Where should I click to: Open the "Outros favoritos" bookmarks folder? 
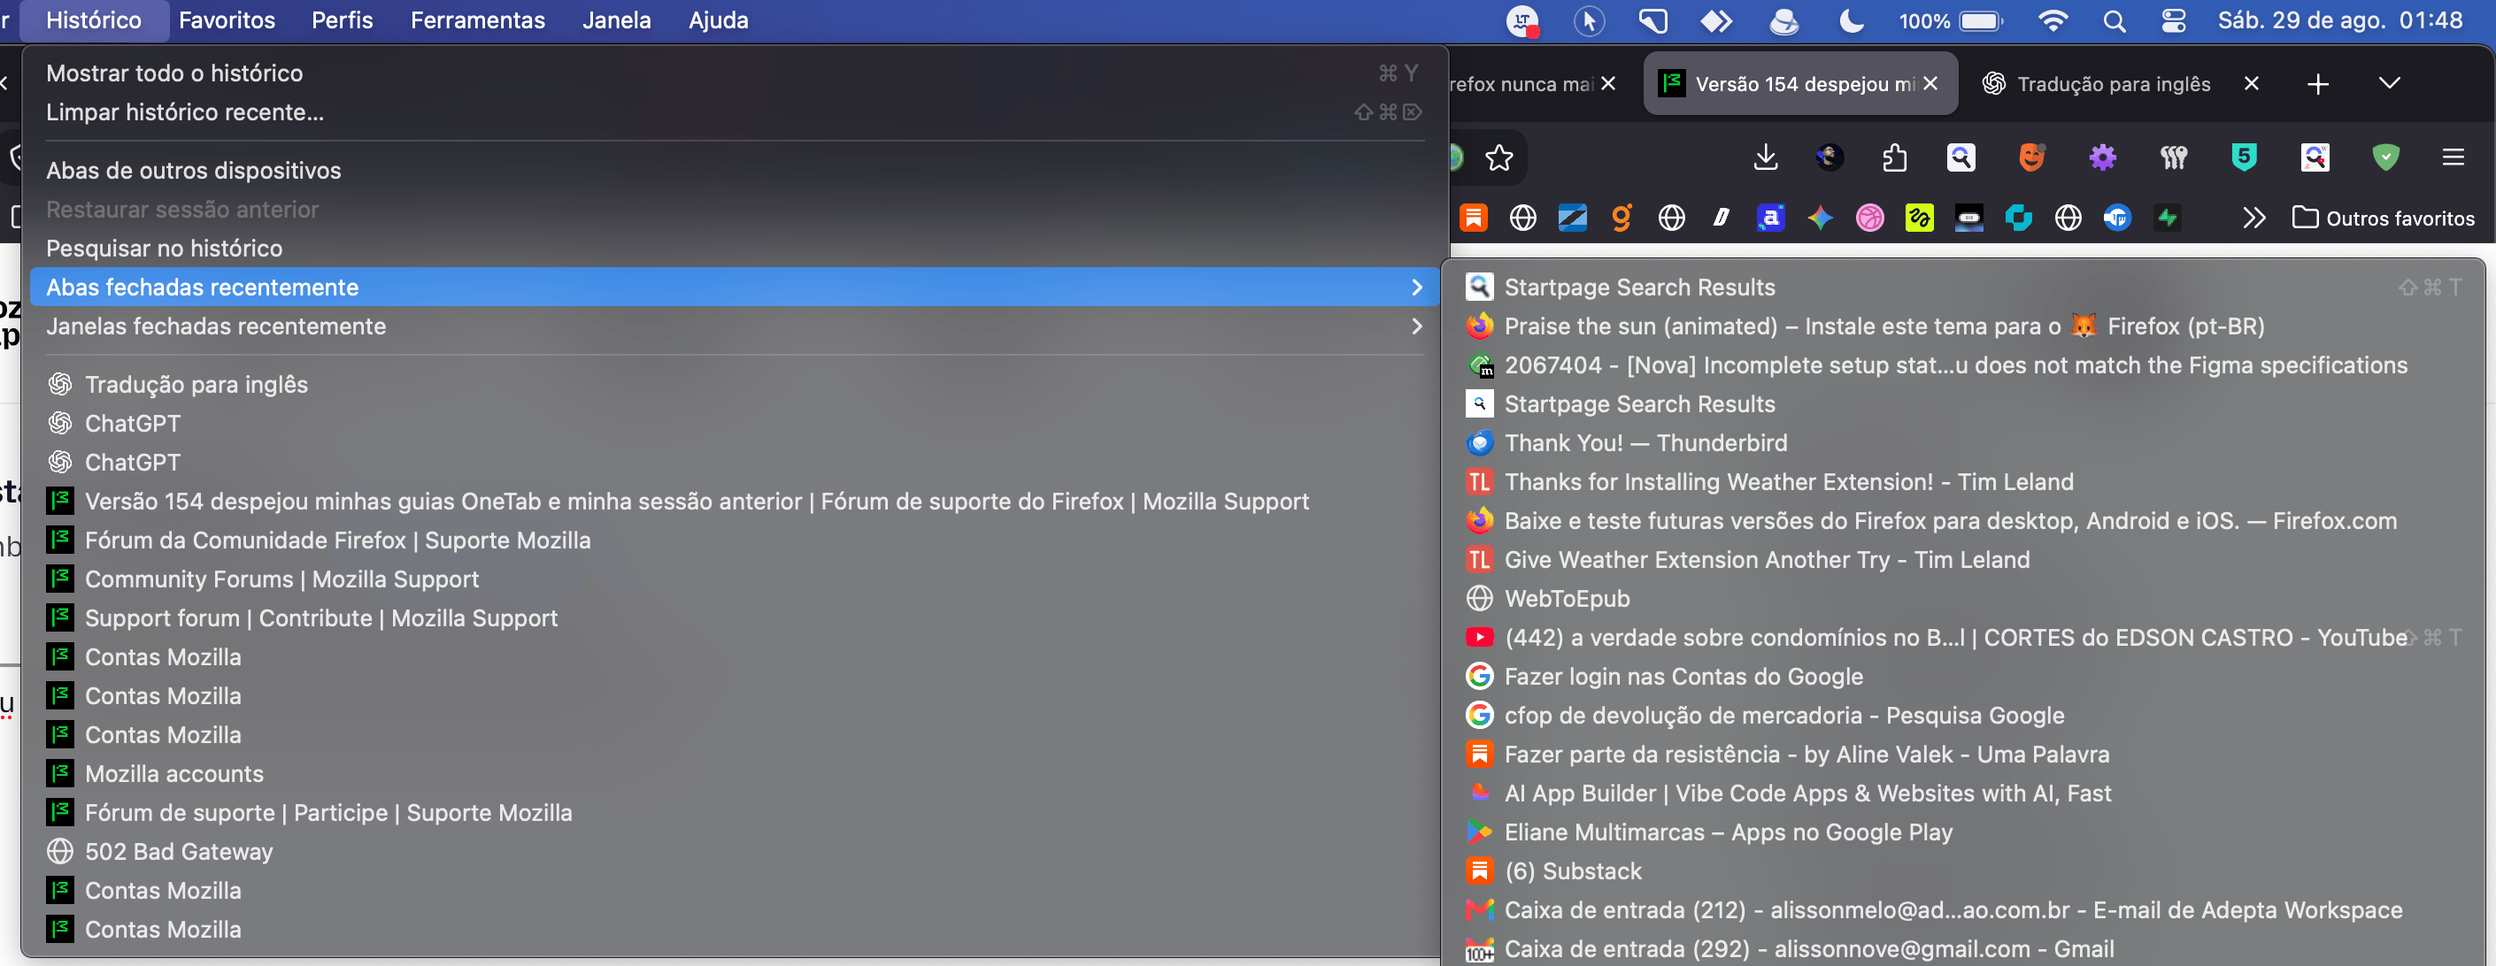pyautogui.click(x=2383, y=218)
